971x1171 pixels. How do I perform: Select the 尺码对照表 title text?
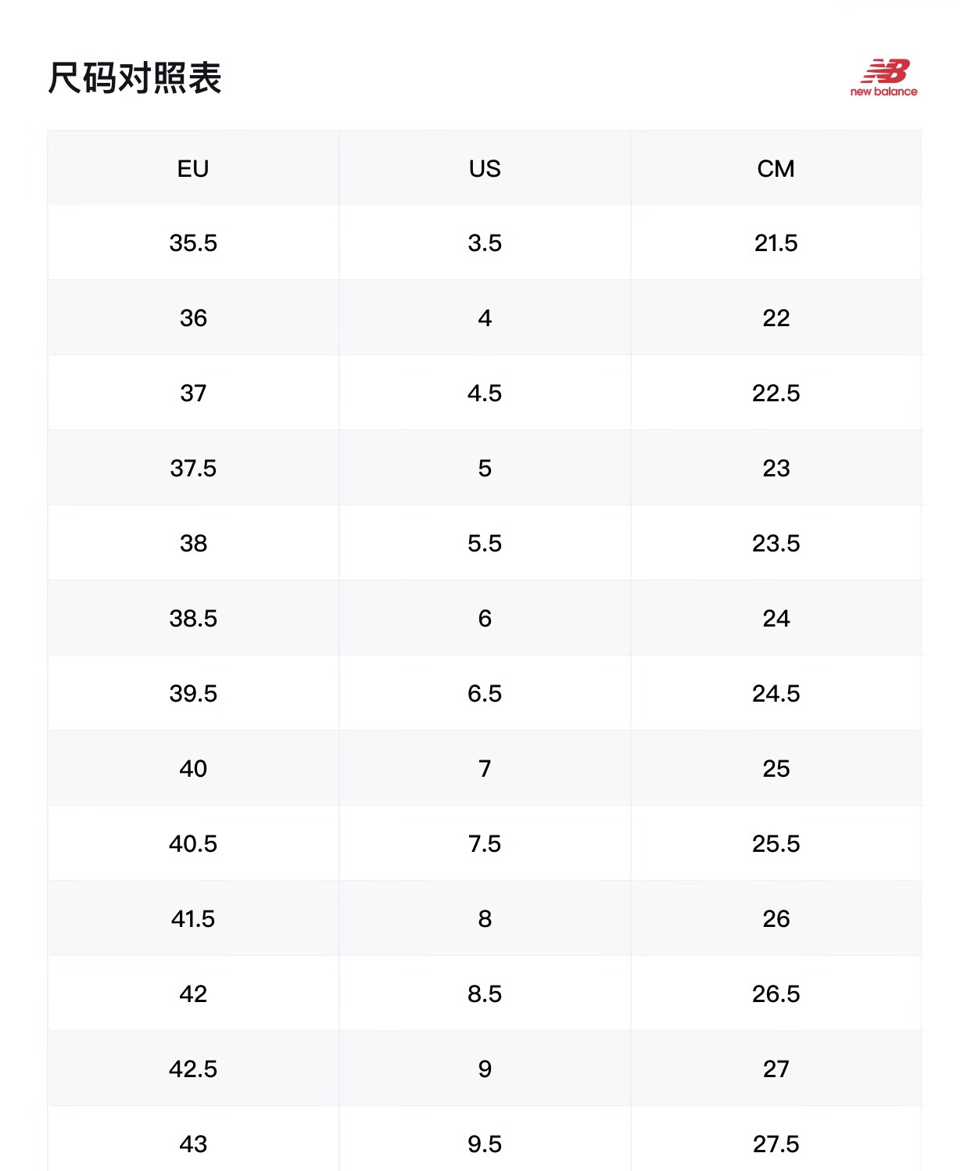click(x=134, y=78)
